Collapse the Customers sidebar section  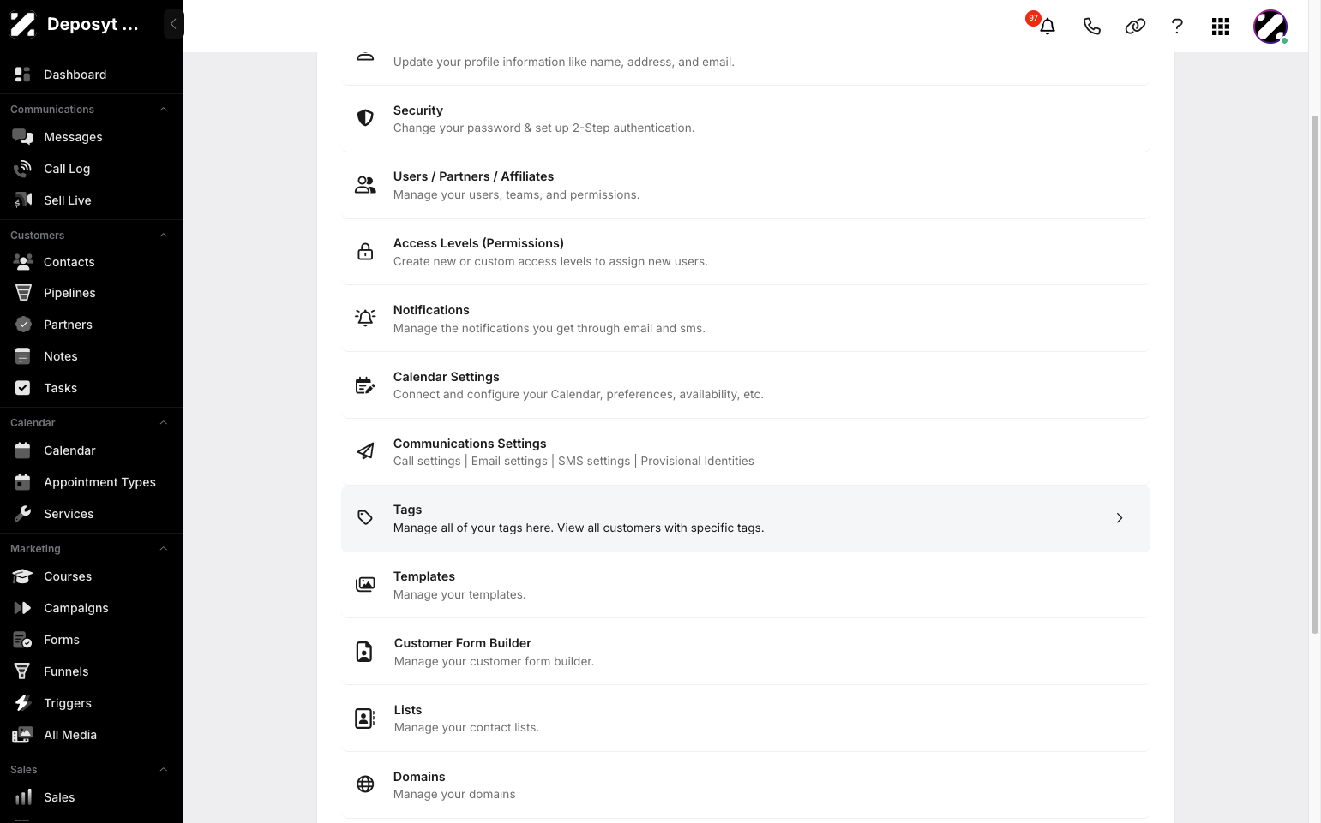pos(164,236)
